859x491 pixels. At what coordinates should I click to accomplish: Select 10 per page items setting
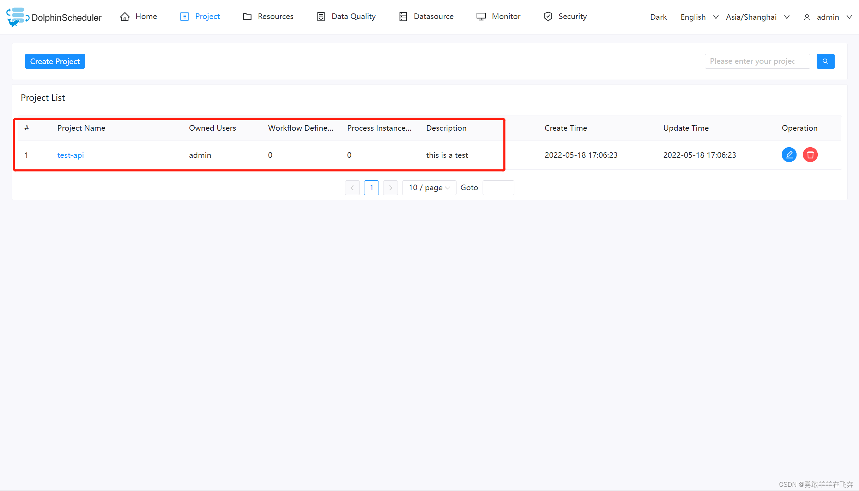click(429, 187)
